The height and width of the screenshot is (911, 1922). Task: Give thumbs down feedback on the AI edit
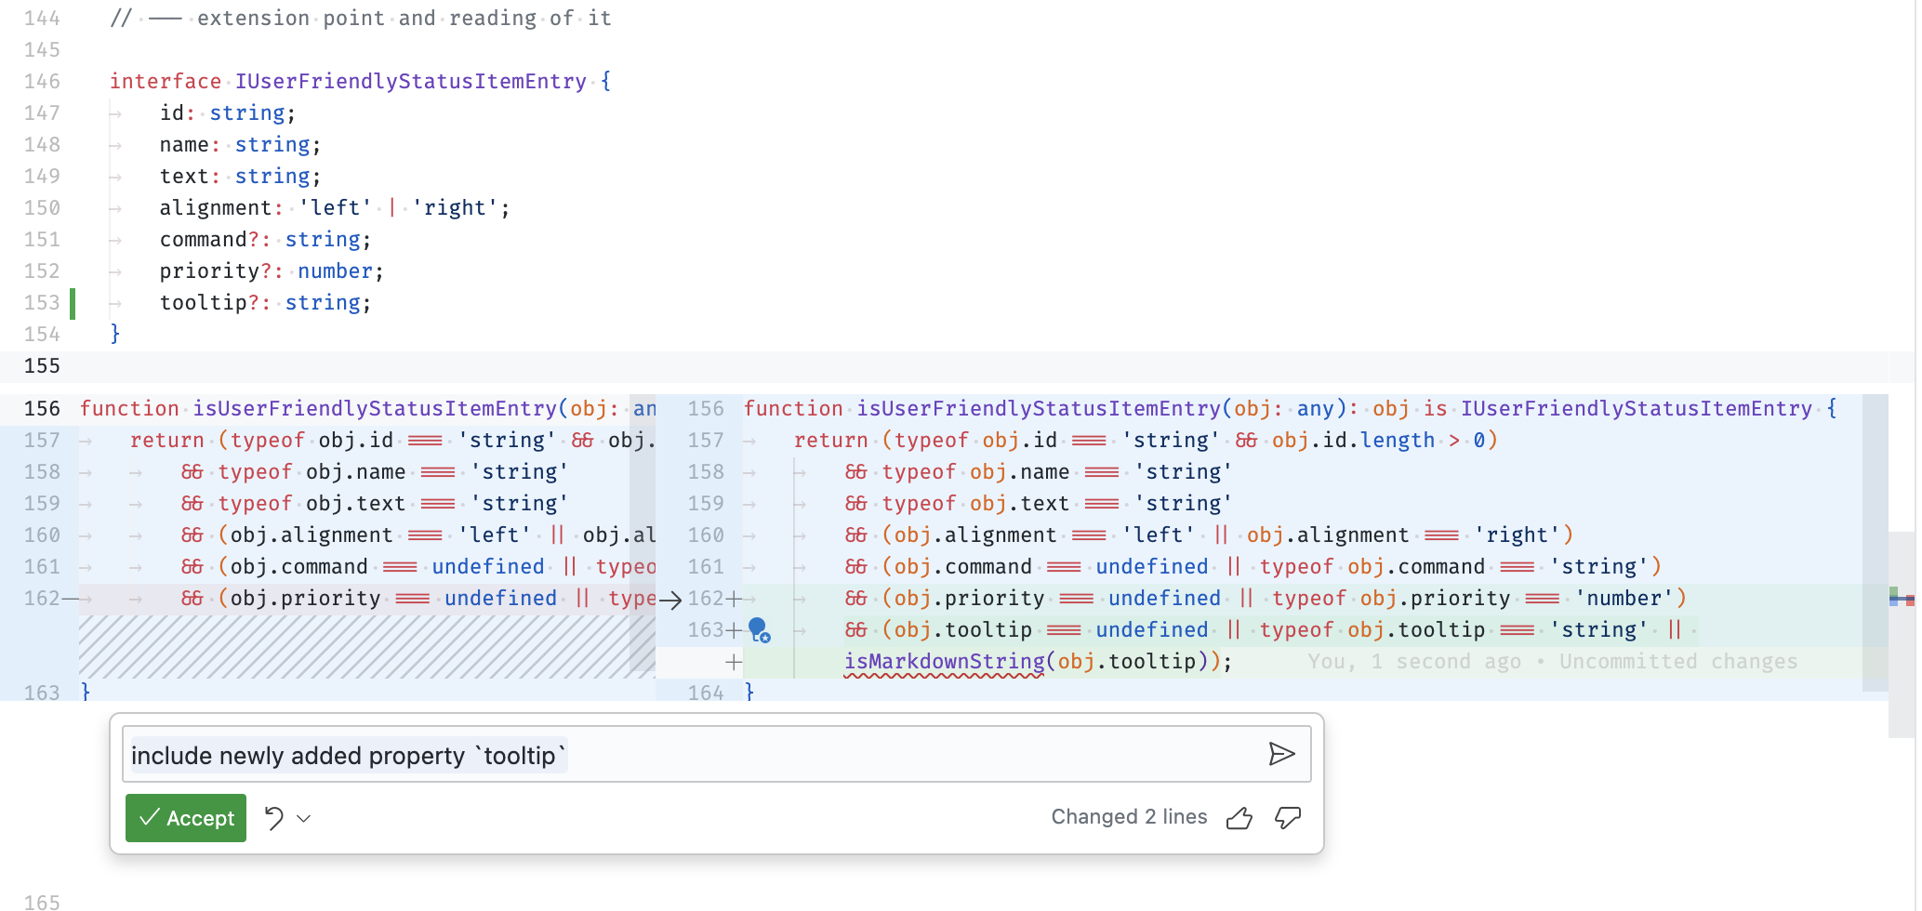(1288, 819)
